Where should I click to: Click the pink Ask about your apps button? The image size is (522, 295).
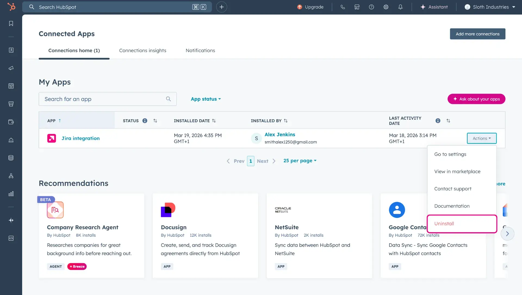coord(476,99)
